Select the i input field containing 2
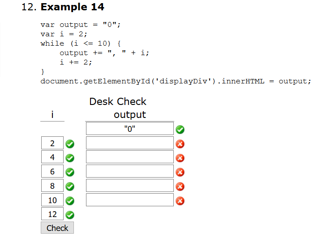This screenshot has width=327, height=248. click(52, 143)
